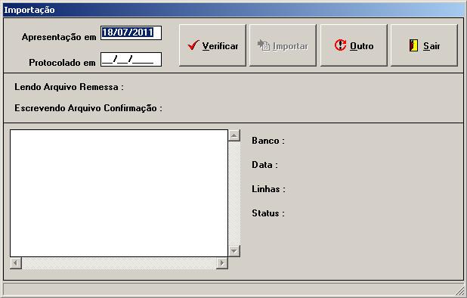Click inside the empty white list box
The width and height of the screenshot is (467, 298).
pyautogui.click(x=119, y=193)
